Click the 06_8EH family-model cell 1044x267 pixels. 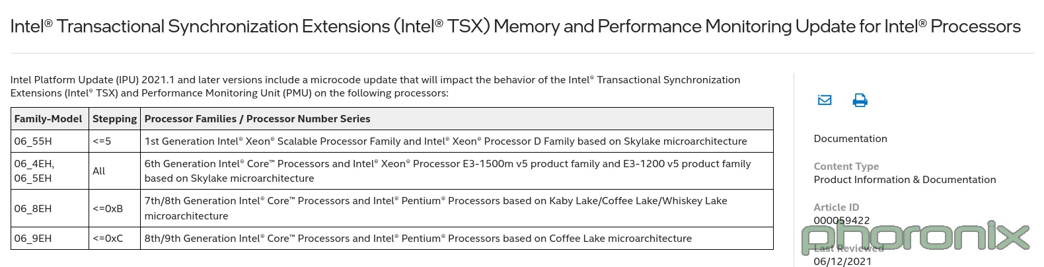pyautogui.click(x=50, y=209)
